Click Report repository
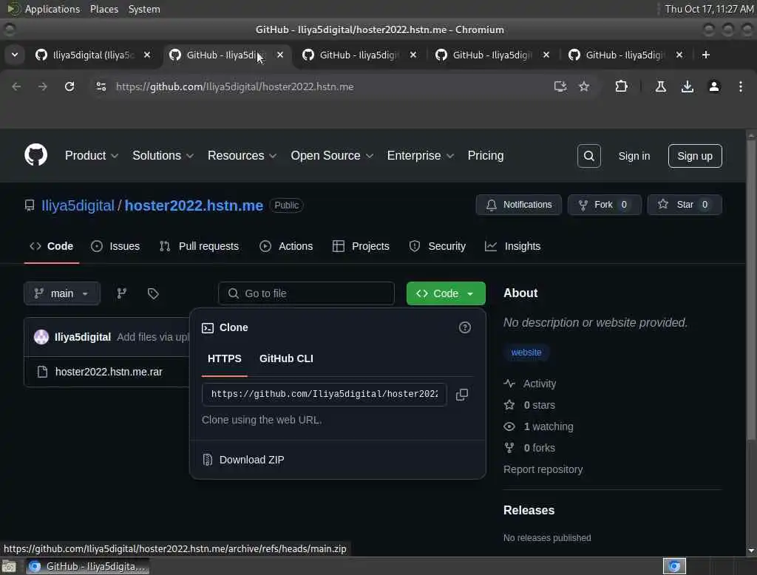Screen dimensions: 757x575 (543, 469)
